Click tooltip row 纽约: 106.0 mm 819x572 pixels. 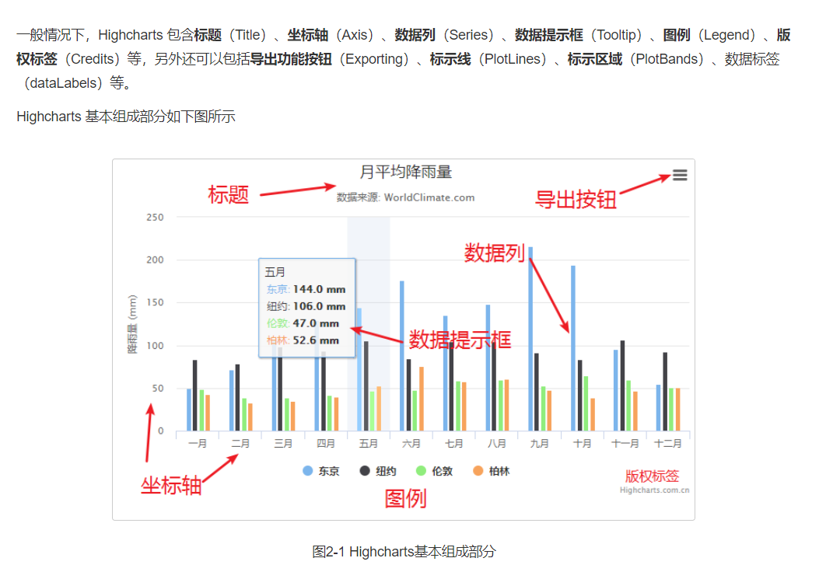(x=306, y=306)
